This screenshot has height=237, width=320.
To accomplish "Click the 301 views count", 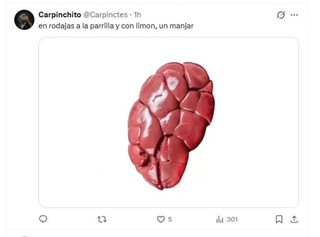I will [x=232, y=220].
